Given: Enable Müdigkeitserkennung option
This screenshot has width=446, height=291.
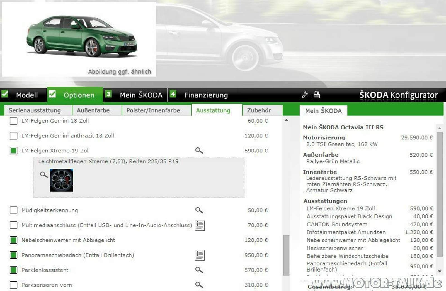Looking at the screenshot, I should pyautogui.click(x=13, y=210).
